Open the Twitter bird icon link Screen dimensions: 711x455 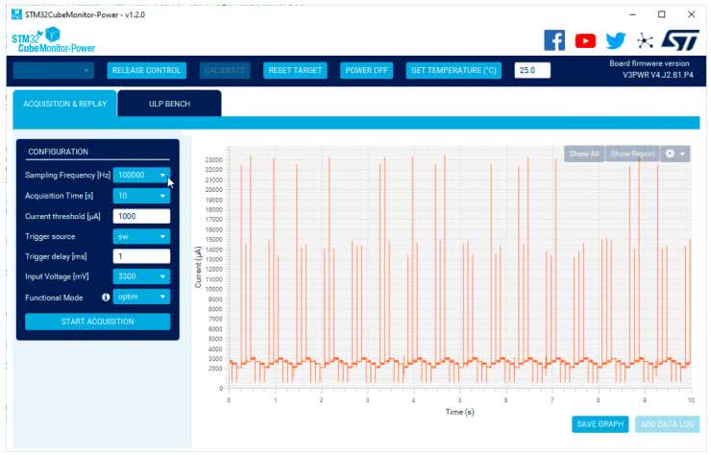615,40
